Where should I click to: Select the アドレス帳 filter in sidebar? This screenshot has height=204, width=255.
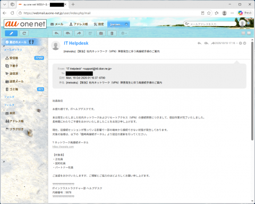[14, 121]
